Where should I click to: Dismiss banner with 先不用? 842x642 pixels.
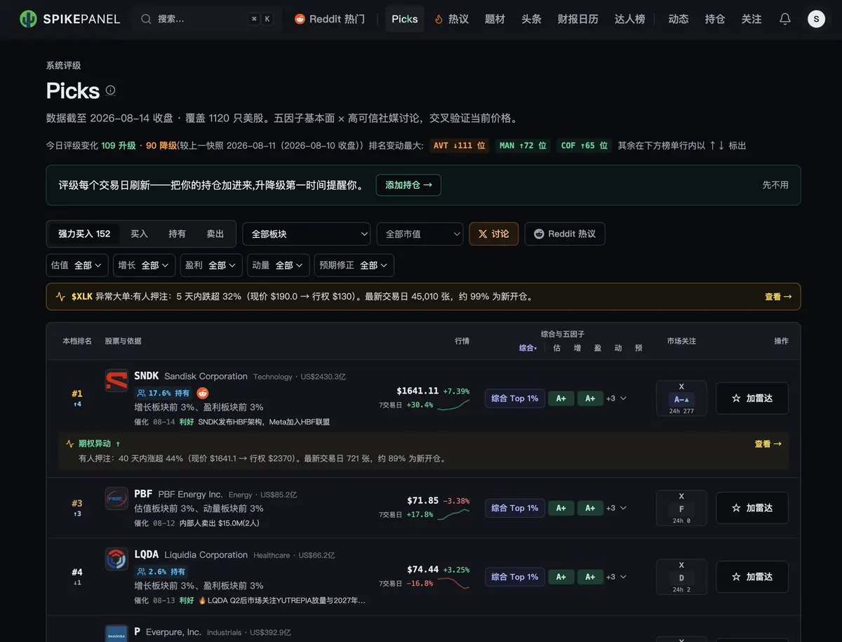[x=775, y=185]
